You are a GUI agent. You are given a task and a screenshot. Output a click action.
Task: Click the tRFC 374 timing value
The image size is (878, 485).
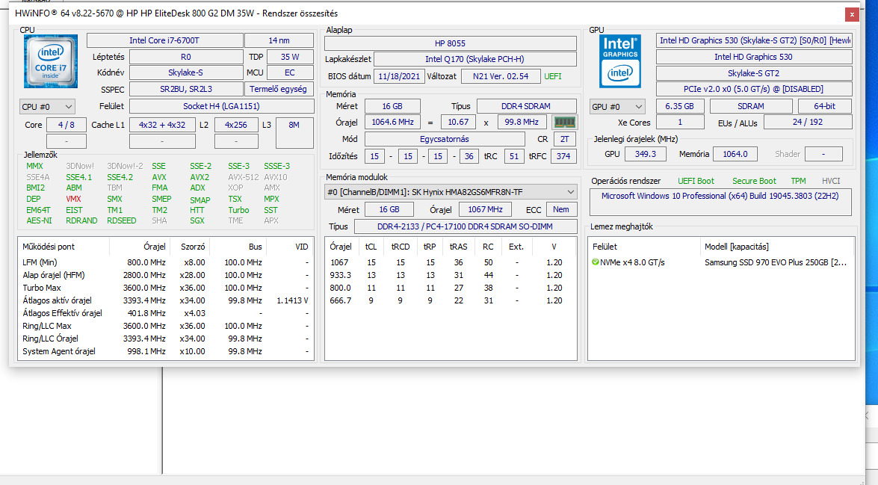tap(563, 156)
